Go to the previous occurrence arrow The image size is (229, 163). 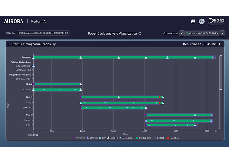tap(182, 33)
